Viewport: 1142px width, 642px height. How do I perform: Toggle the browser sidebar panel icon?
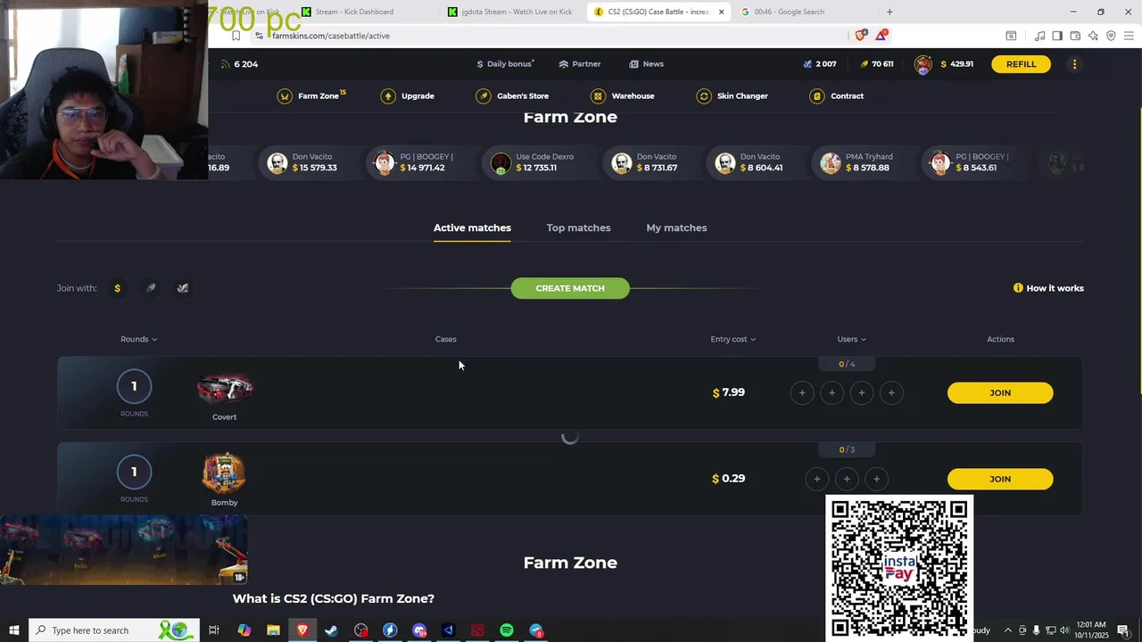tap(1057, 36)
